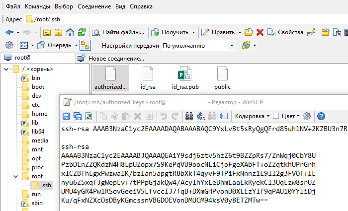Open Цвет color dropdown arrow
348x211 pixels.
[298, 116]
